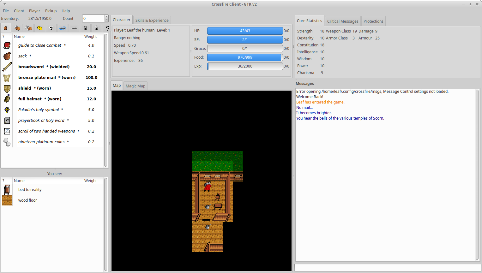Click the SP progress bar showing 2/1

pos(245,40)
